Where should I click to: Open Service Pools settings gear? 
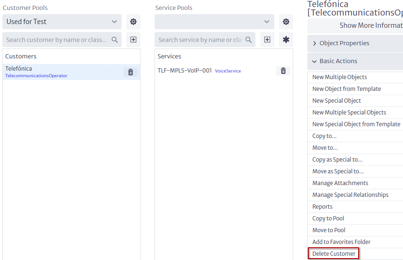(286, 22)
